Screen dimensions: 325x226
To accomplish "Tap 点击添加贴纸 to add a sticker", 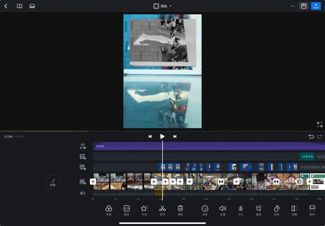I will pos(312,167).
